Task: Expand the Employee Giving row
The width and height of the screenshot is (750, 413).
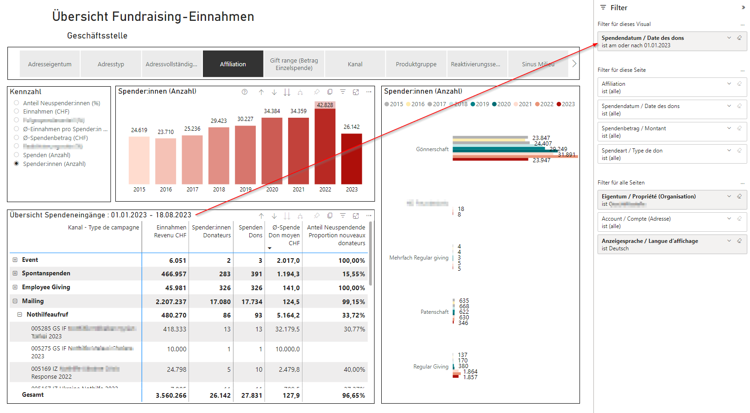Action: tap(15, 287)
